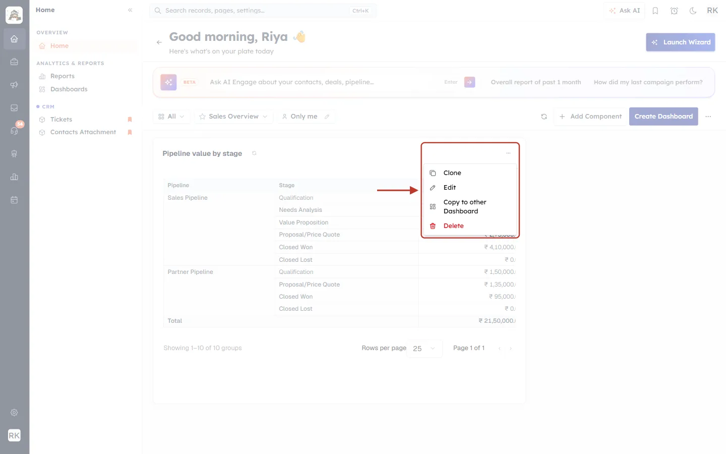Pick the suggestion Overall report of past 1 month
Viewport: 726px width, 454px height.
536,82
